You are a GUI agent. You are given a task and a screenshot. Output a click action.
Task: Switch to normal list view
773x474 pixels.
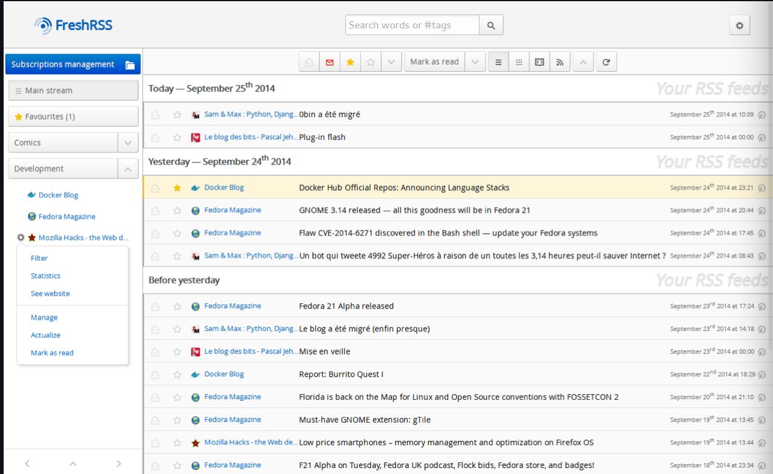tap(498, 62)
